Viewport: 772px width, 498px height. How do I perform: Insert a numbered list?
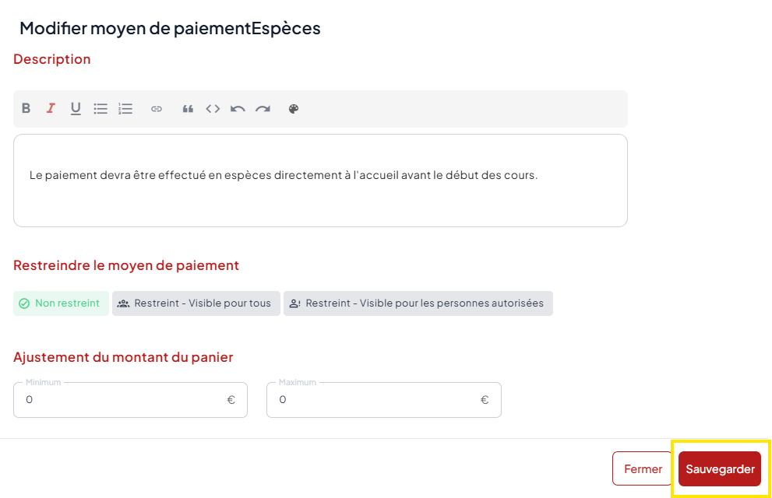pyautogui.click(x=125, y=109)
